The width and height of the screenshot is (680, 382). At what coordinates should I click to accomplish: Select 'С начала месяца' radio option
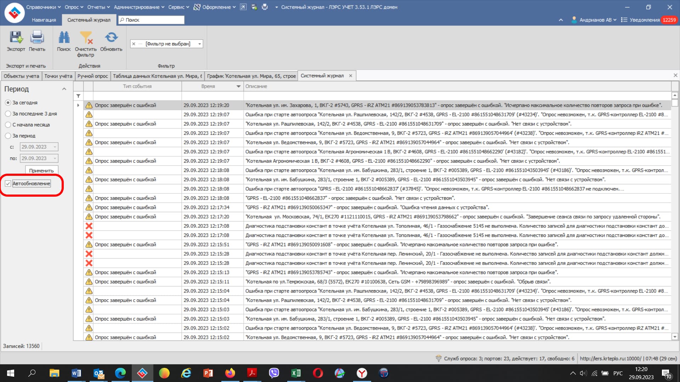8,125
